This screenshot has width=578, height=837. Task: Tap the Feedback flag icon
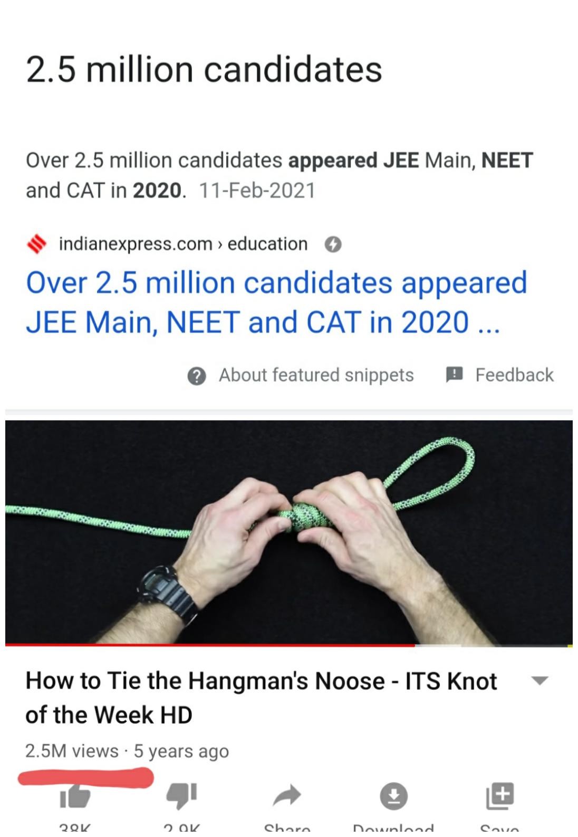coord(456,375)
